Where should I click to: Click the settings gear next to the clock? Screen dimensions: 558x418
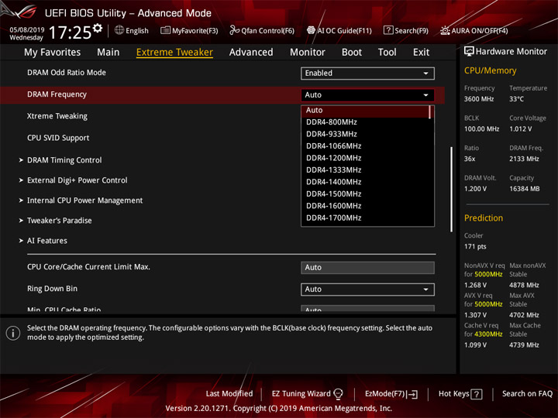98,28
